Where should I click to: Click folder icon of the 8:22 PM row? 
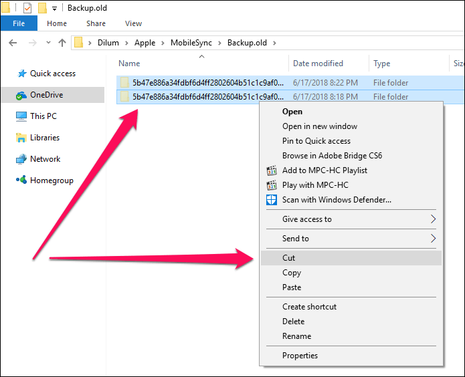point(124,83)
